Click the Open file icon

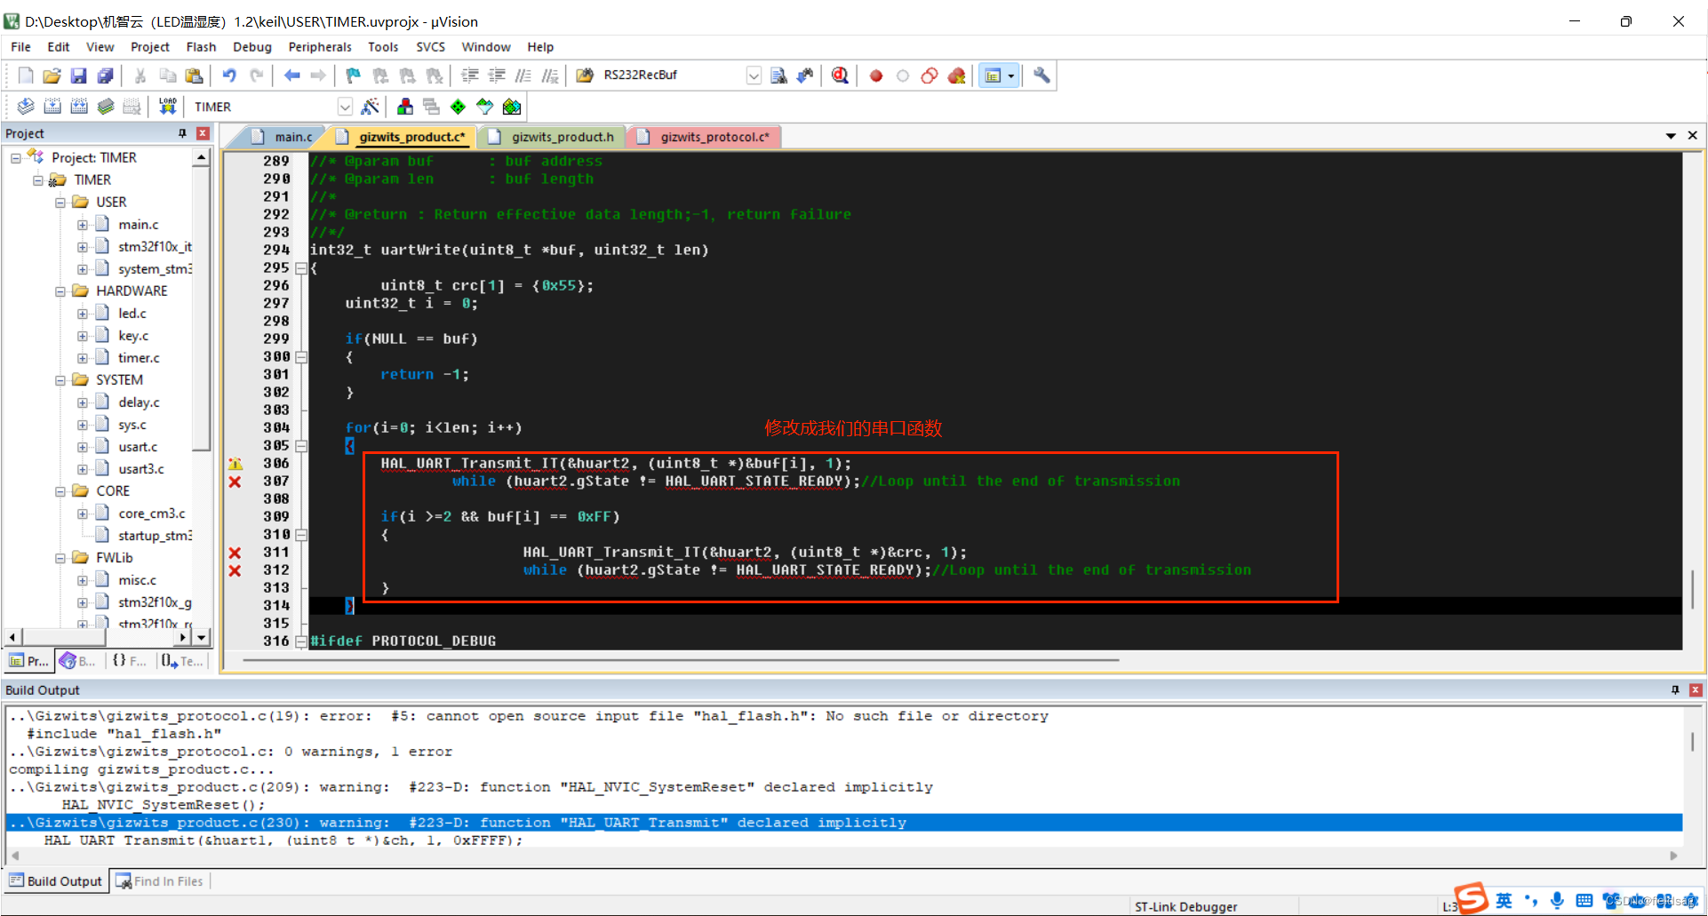52,76
